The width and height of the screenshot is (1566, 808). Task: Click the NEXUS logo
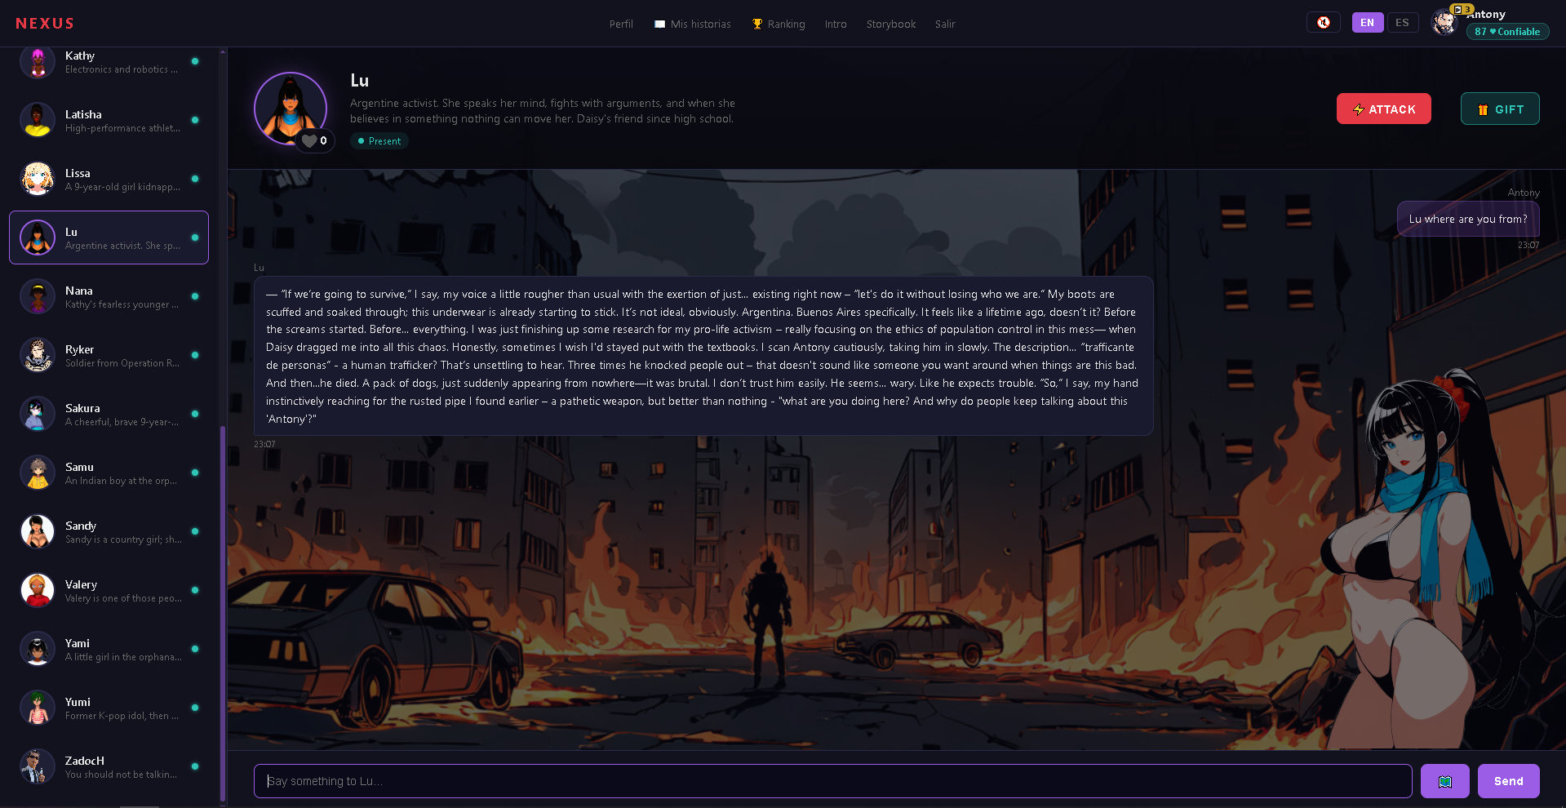coord(45,24)
